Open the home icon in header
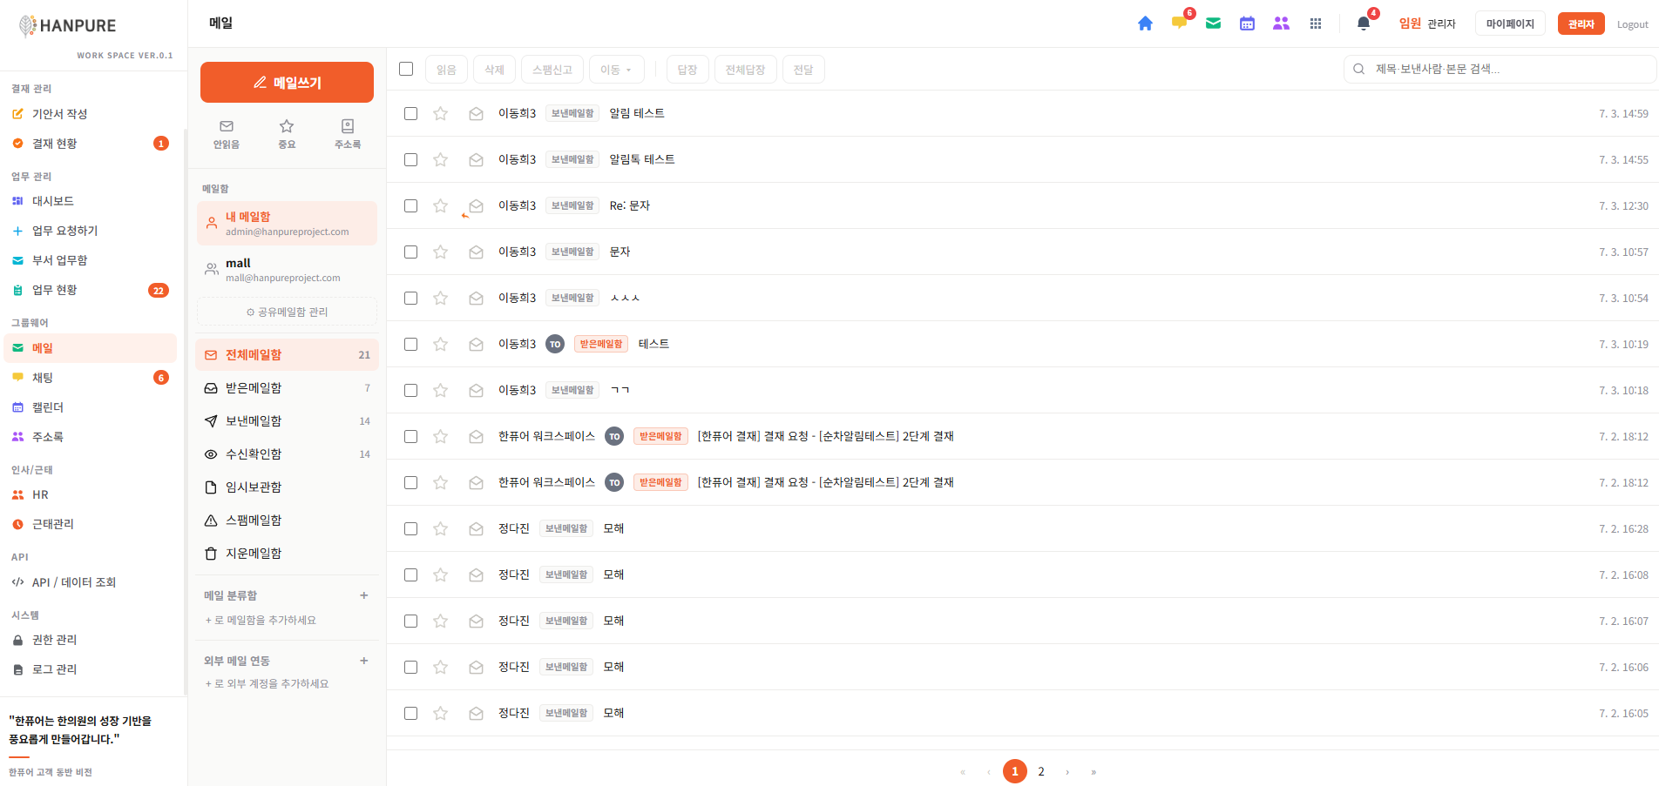Image resolution: width=1659 pixels, height=786 pixels. pyautogui.click(x=1145, y=24)
